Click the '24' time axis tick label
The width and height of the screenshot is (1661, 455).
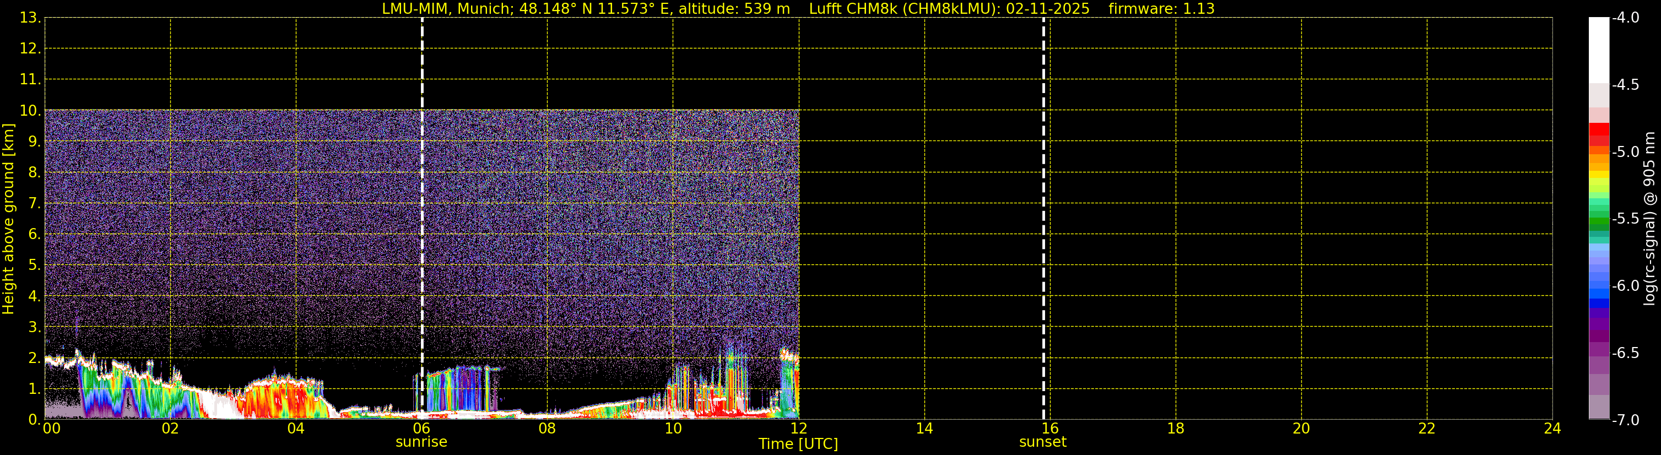point(1552,428)
